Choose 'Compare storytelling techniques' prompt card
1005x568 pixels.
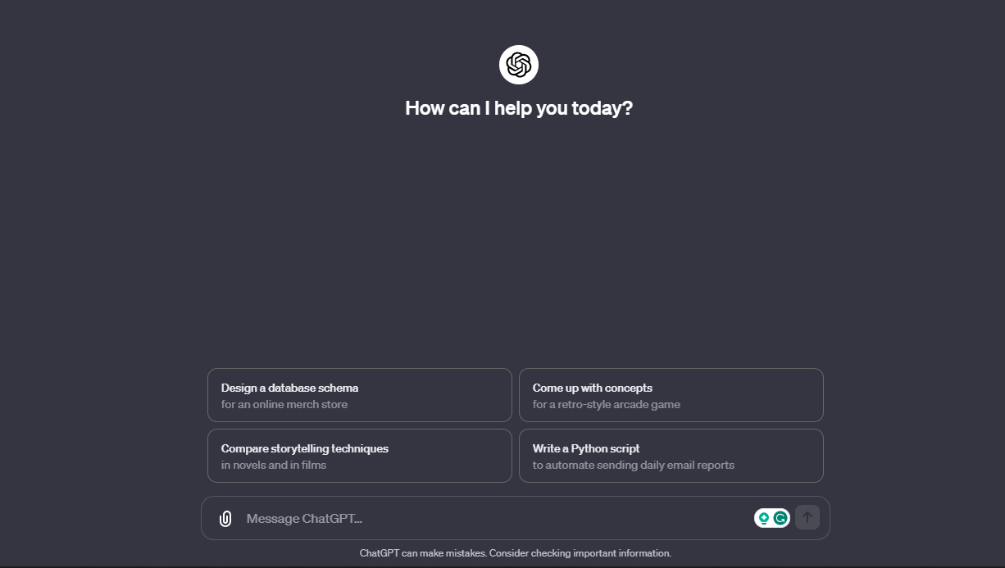[x=360, y=456]
